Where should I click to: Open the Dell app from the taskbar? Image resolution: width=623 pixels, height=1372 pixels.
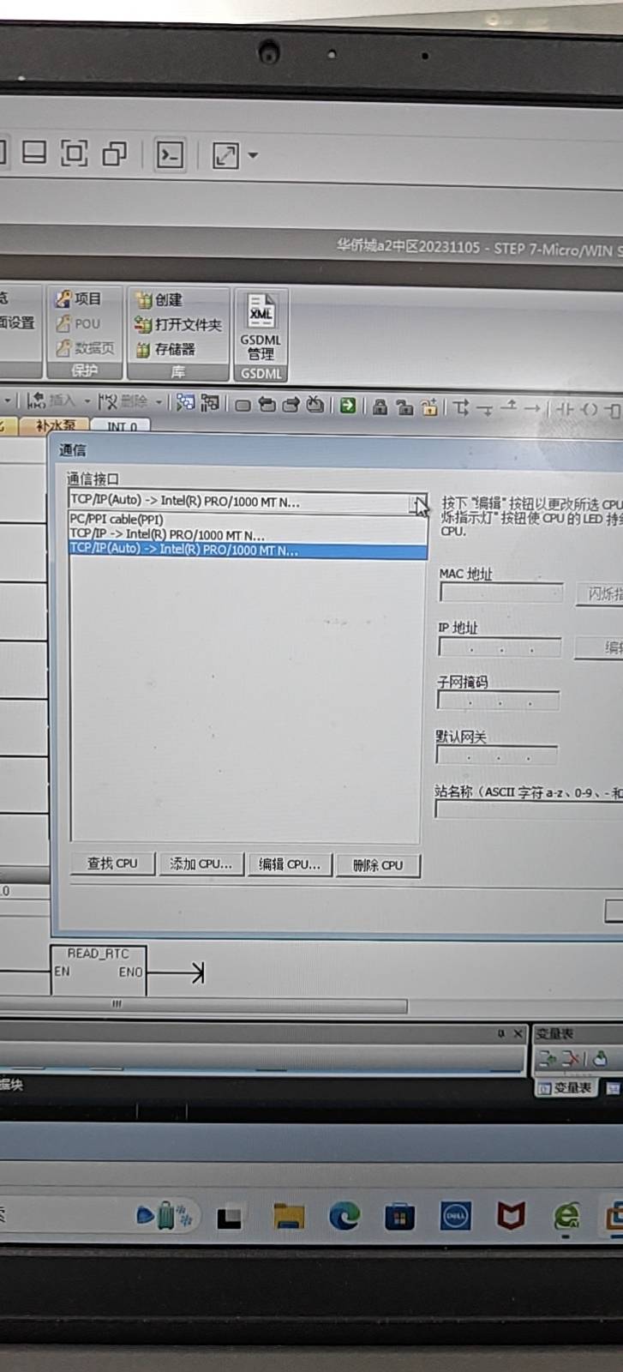[455, 1216]
